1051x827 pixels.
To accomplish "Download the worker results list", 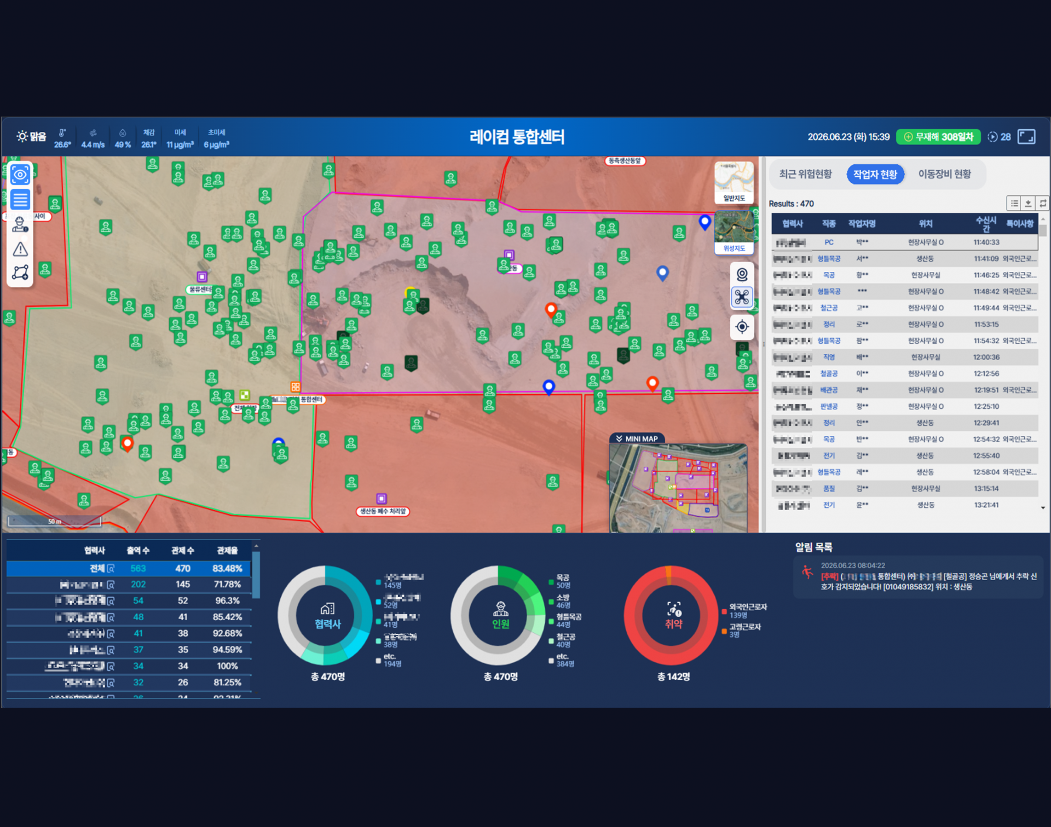I will point(1028,203).
